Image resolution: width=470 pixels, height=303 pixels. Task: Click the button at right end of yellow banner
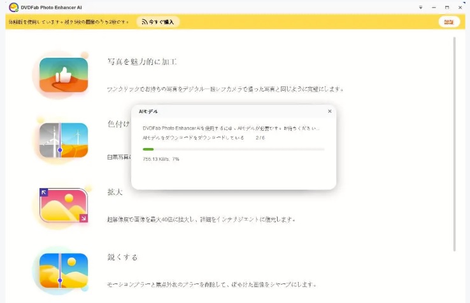[x=449, y=22]
